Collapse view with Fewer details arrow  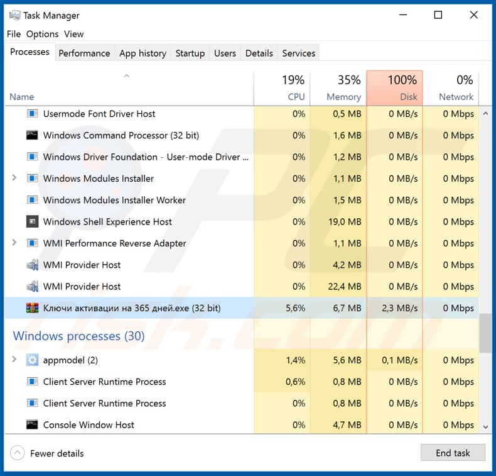(18, 453)
